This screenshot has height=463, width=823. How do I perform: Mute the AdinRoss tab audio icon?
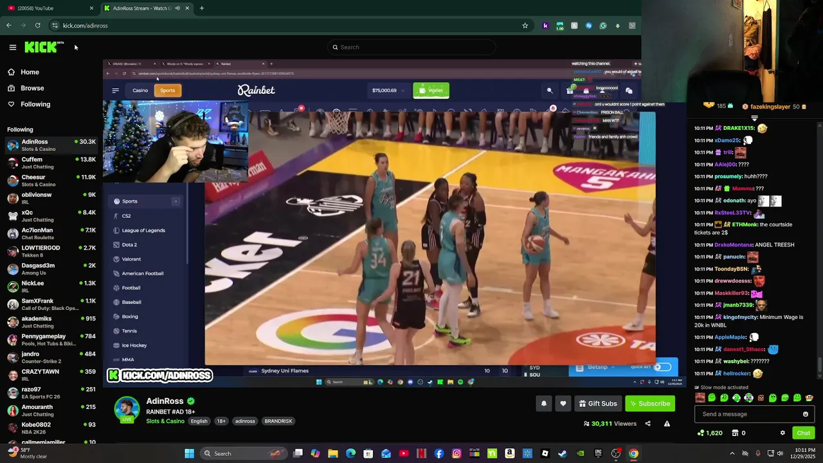[x=177, y=8]
